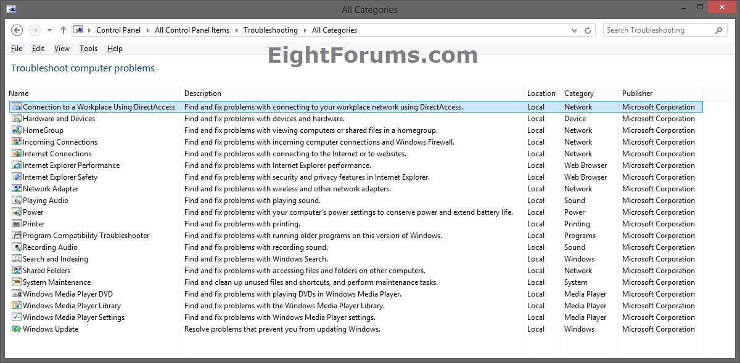The height and width of the screenshot is (363, 740).
Task: Open the address bar history dropdown
Action: tap(575, 30)
